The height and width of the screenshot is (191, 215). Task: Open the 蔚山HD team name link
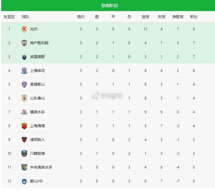click(36, 181)
